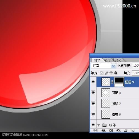Toggle lock all padlock icon
This screenshot has height=139, width=139.
pyautogui.click(x=116, y=73)
